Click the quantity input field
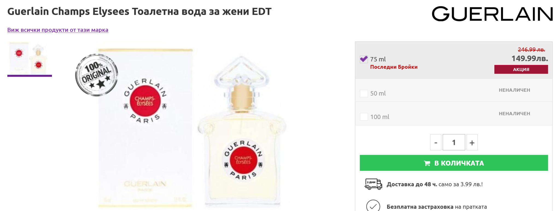This screenshot has width=560, height=211. 454,142
